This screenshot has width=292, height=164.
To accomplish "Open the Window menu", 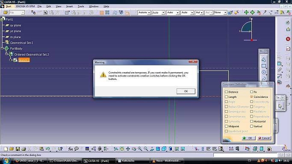I will (x=94, y=6).
